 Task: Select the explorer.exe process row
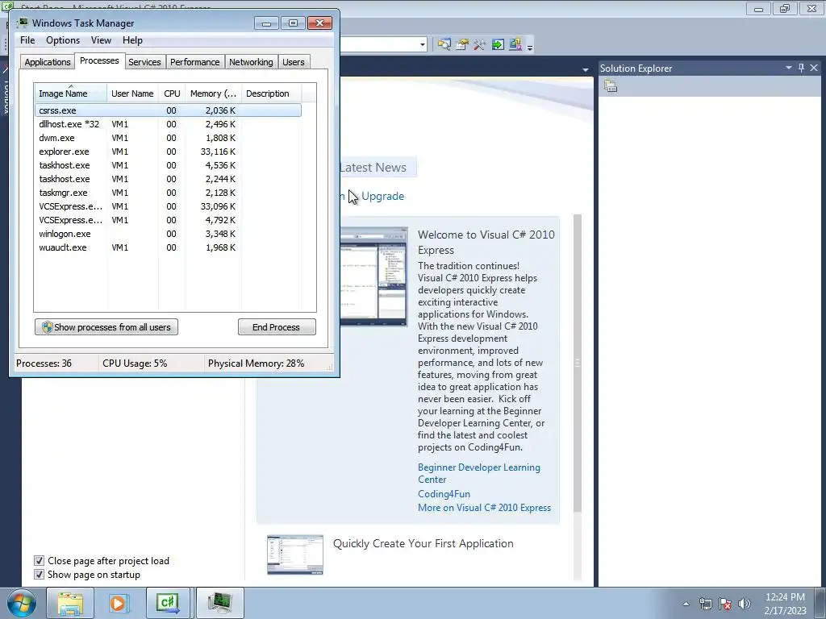point(168,152)
